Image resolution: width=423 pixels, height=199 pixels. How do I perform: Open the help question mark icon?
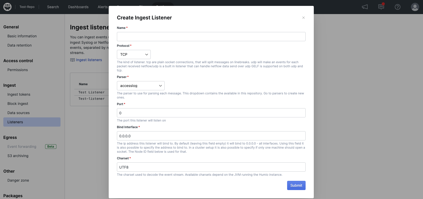coord(398,7)
